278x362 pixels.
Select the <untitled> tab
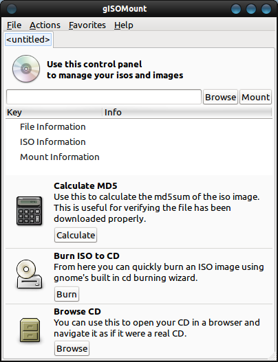[28, 39]
